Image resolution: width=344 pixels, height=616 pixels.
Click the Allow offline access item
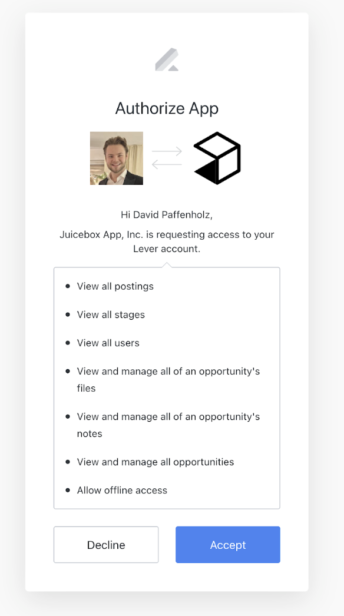[122, 491]
